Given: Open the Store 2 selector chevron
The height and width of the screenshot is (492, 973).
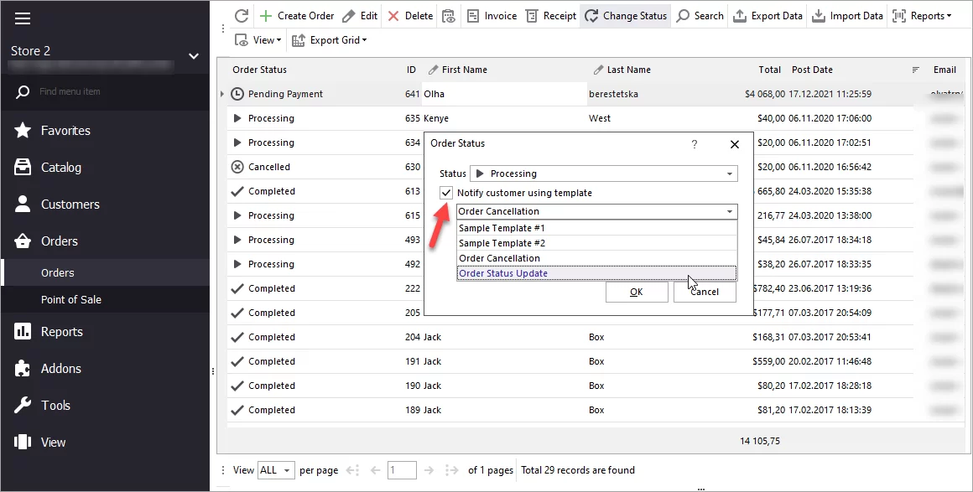Looking at the screenshot, I should [x=194, y=56].
